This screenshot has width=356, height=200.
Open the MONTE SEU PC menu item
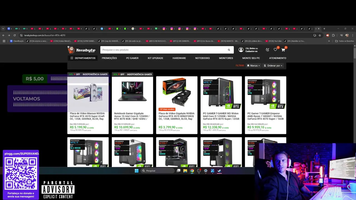pyautogui.click(x=251, y=58)
